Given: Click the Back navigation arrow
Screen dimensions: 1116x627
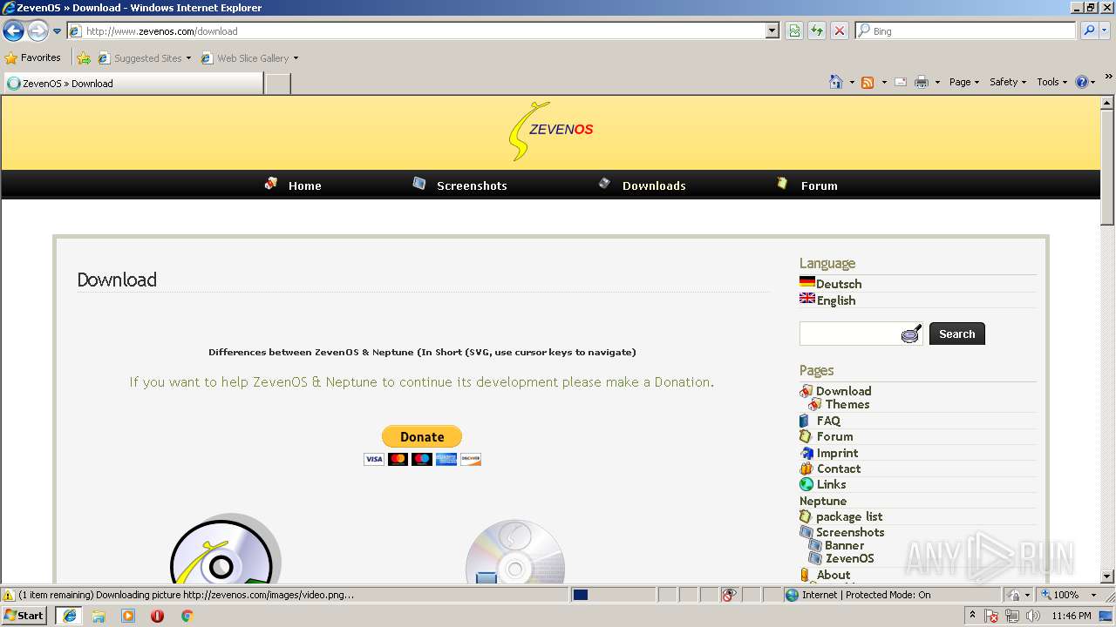Looking at the screenshot, I should click(13, 31).
